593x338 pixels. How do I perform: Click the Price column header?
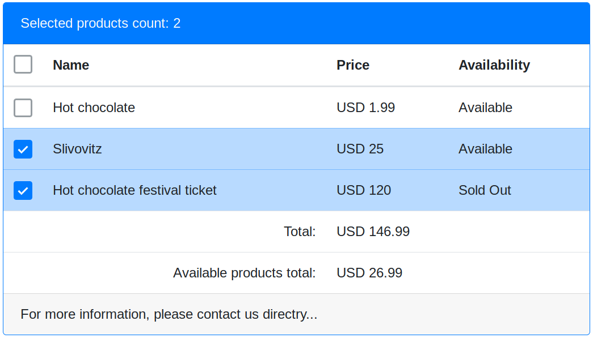tap(352, 65)
